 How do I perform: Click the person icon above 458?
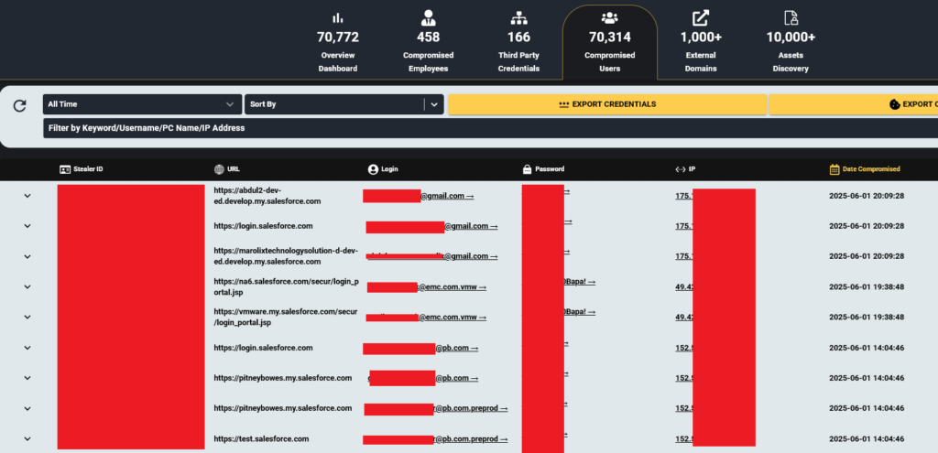tap(428, 18)
